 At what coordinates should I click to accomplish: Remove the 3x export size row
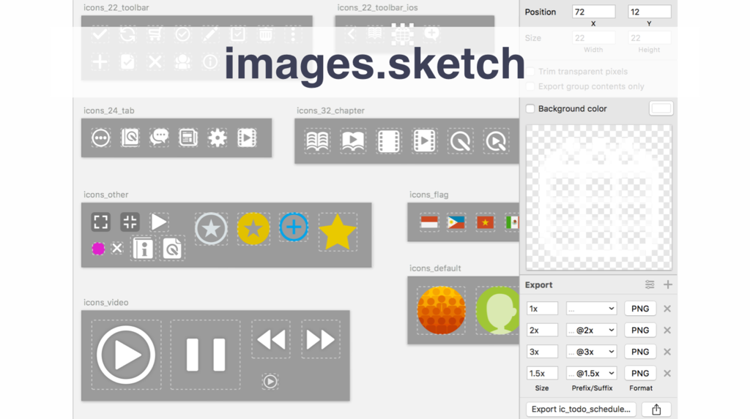point(667,352)
